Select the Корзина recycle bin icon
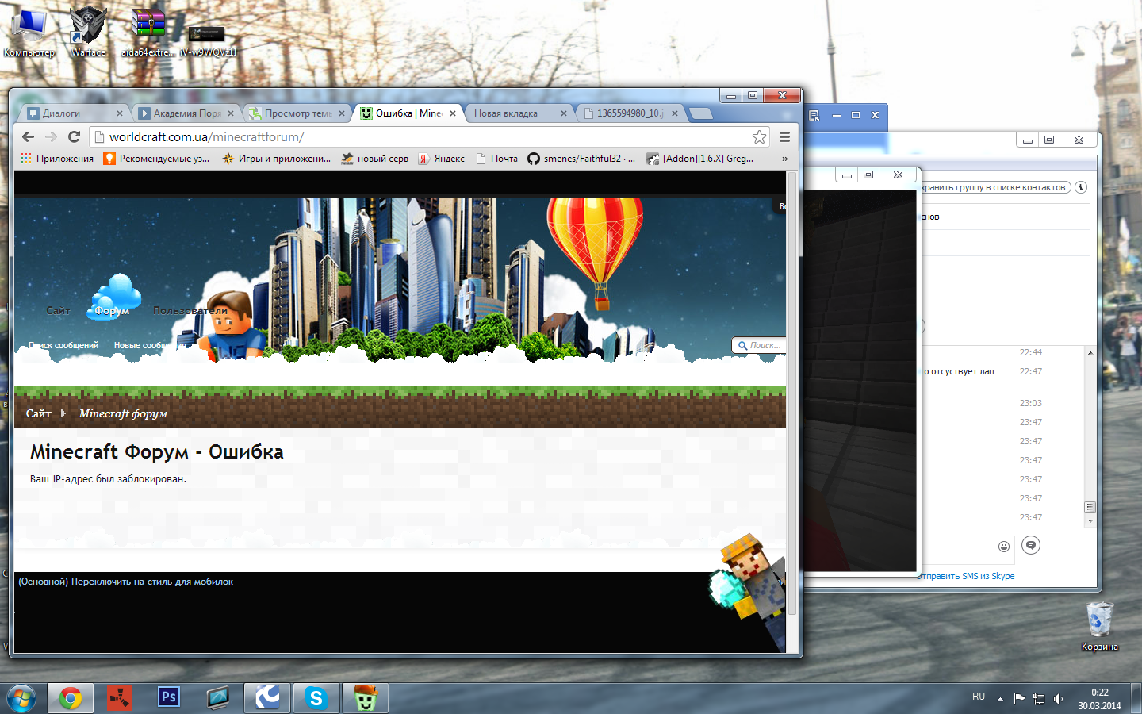This screenshot has height=714, width=1142. click(1100, 626)
